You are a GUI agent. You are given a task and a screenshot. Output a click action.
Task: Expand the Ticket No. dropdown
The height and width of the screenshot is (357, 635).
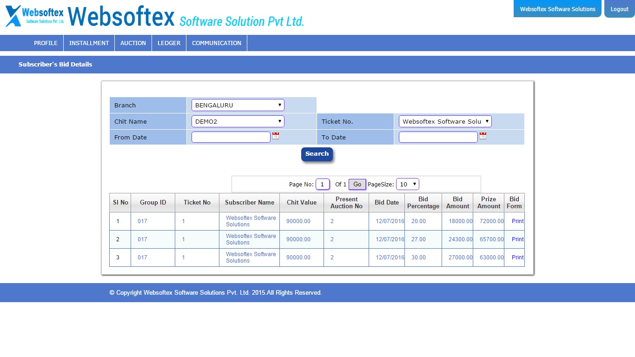[x=445, y=121]
